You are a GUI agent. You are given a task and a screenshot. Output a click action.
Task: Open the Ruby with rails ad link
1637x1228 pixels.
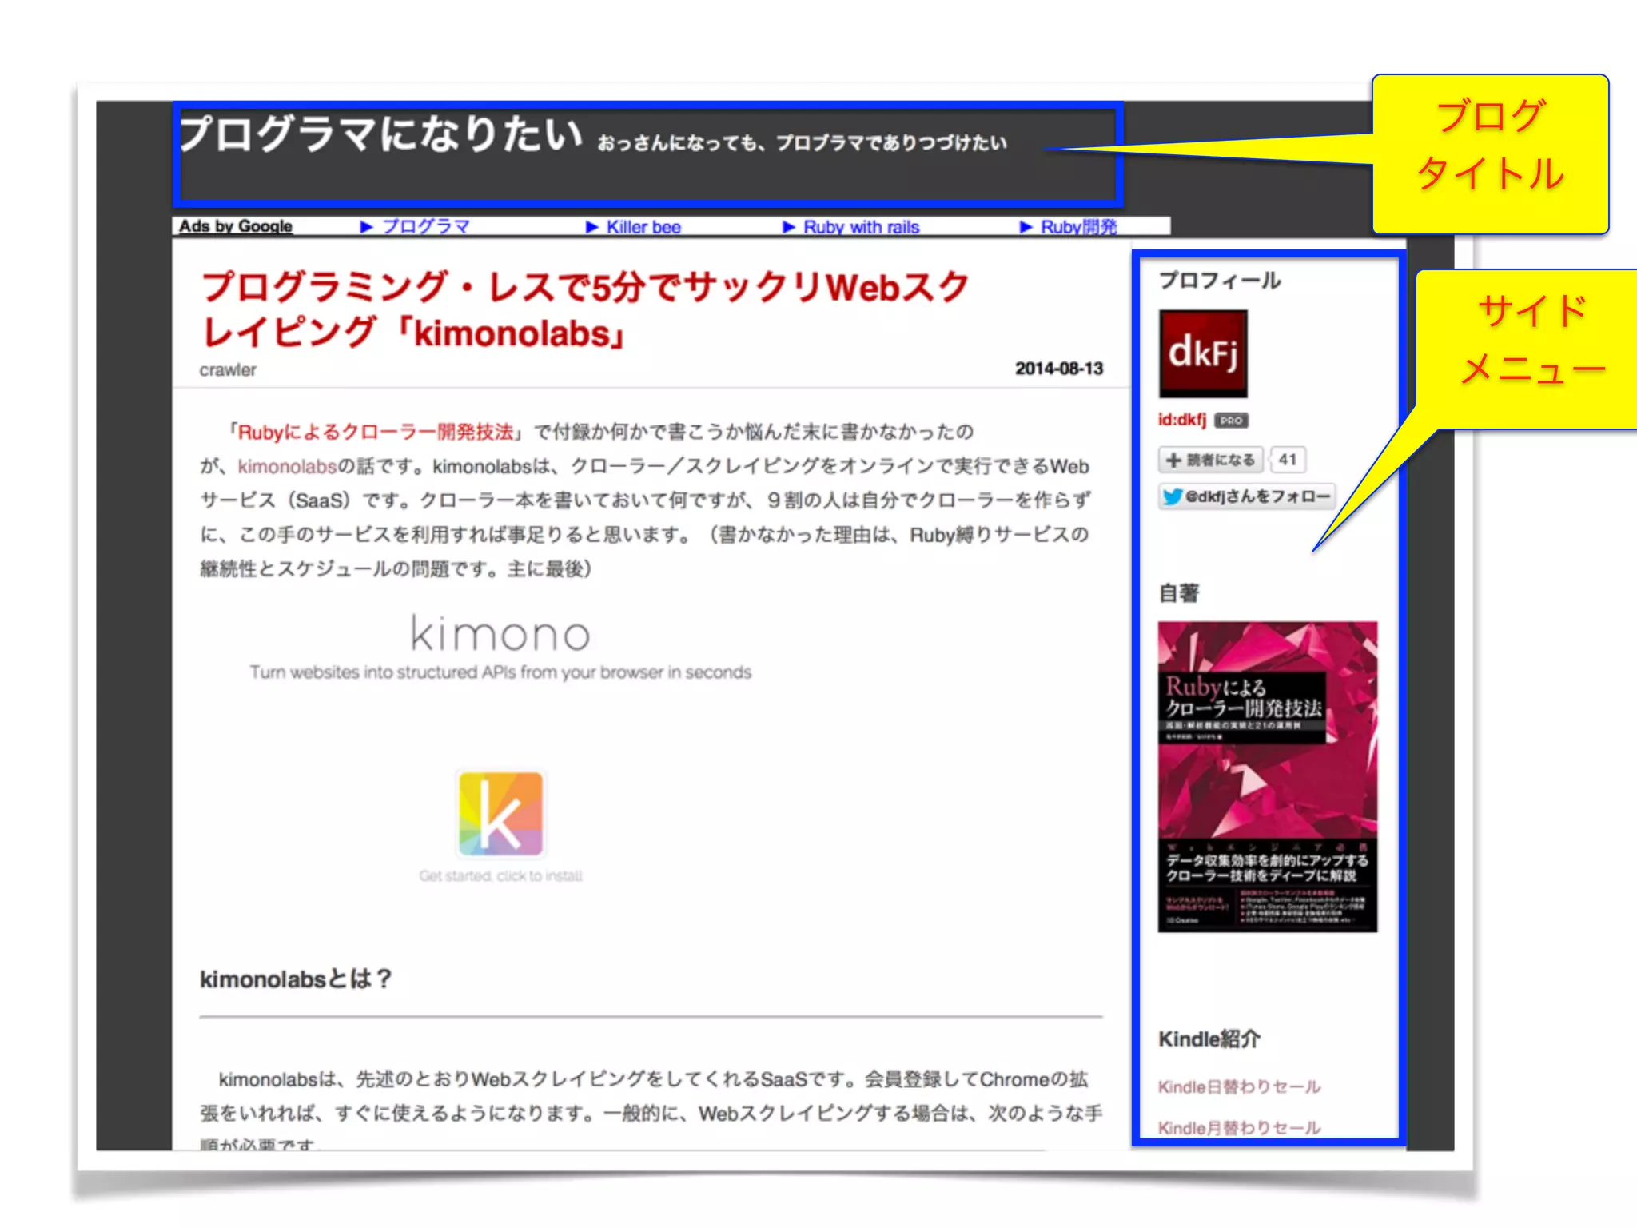click(x=862, y=227)
